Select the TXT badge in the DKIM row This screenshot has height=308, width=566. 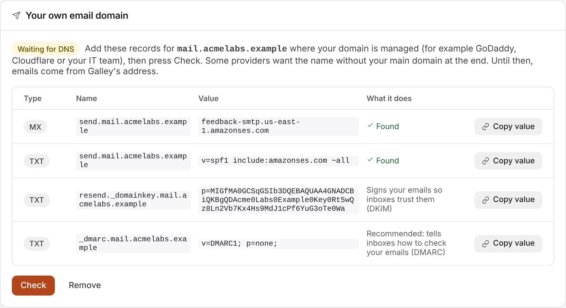tap(36, 200)
